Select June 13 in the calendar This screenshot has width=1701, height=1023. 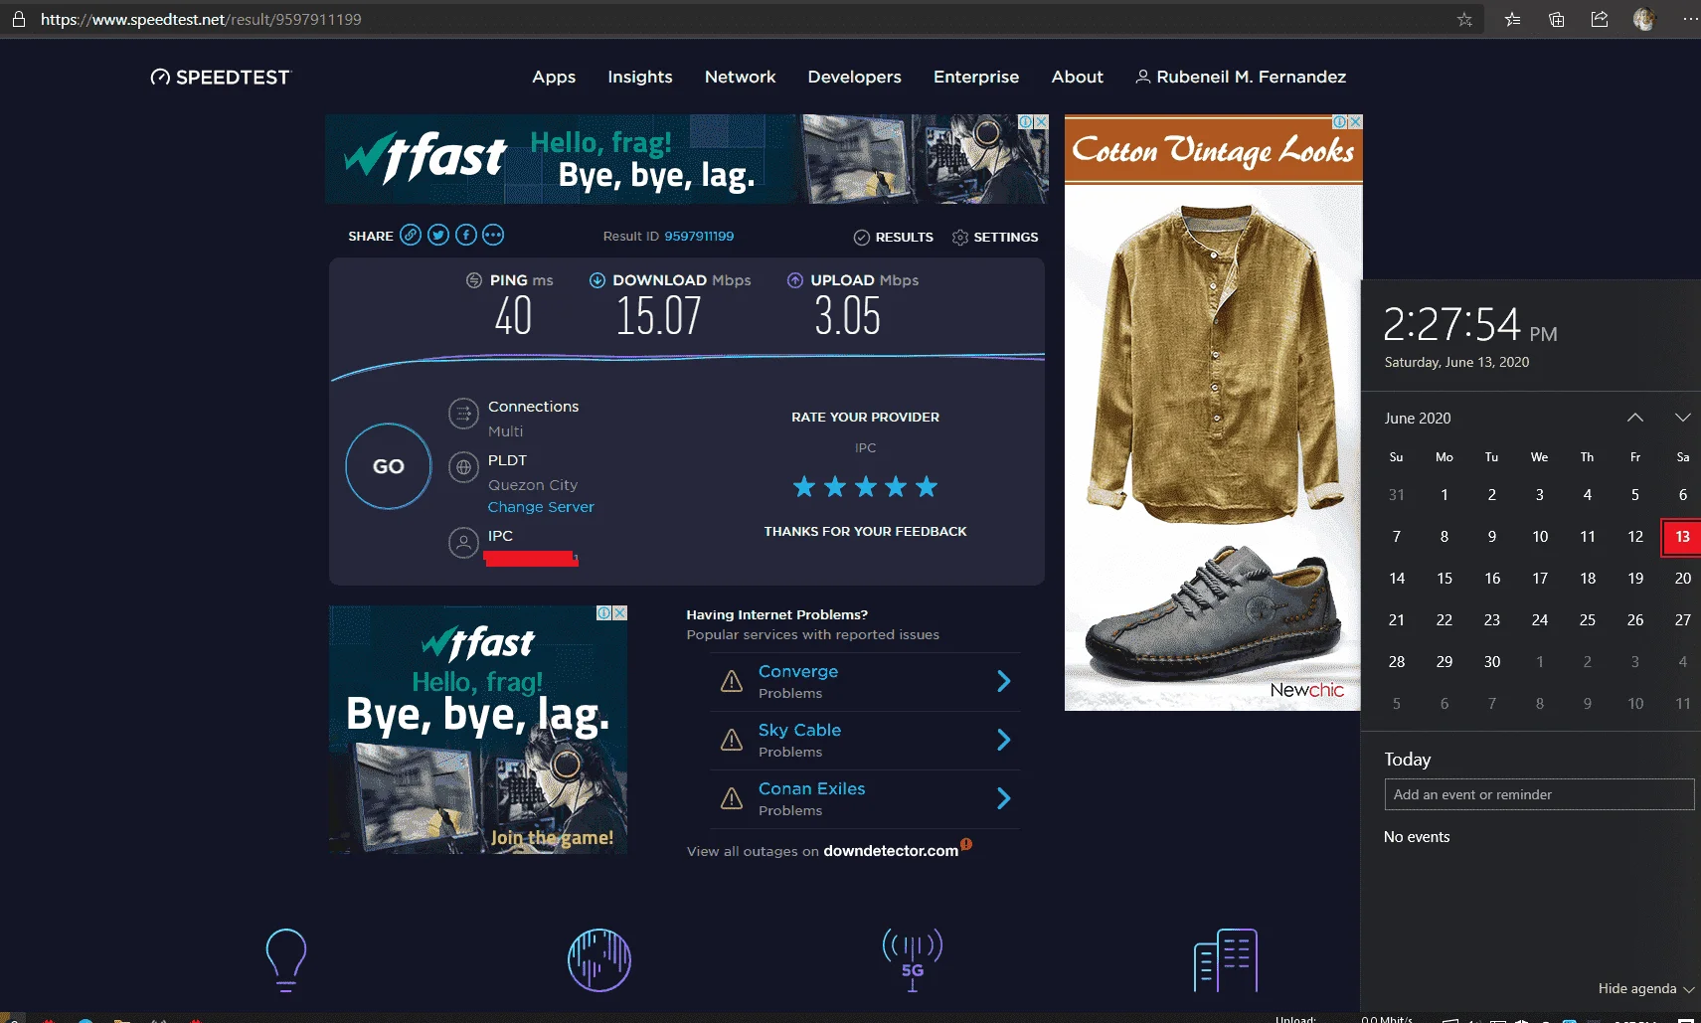(1682, 537)
